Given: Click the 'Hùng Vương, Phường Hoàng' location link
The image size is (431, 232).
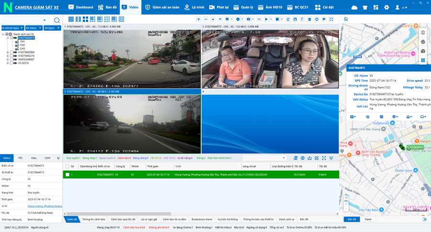Looking at the screenshot, I should 45,206.
